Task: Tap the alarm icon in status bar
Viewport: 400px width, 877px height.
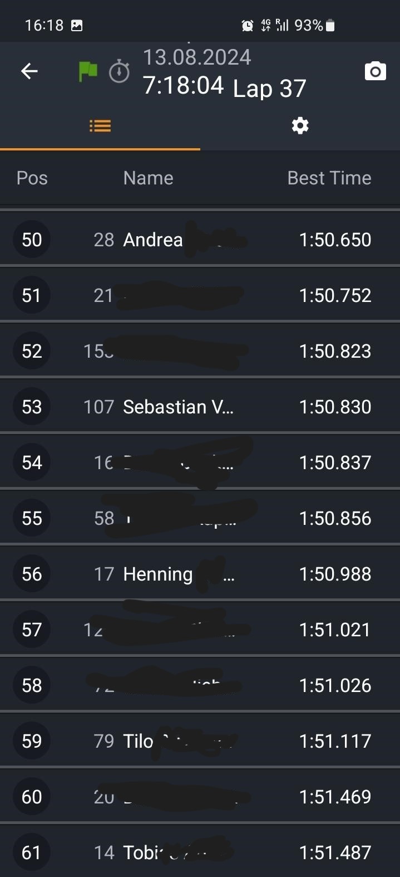Action: coord(247,25)
